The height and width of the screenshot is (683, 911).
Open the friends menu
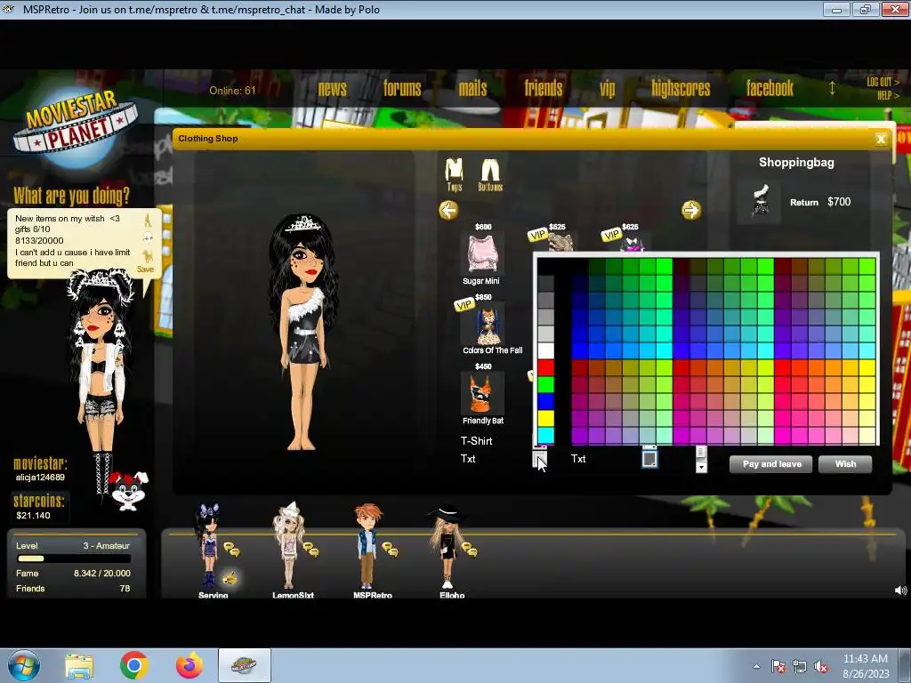pos(544,88)
